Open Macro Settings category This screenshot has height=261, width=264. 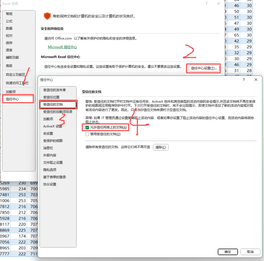[48, 133]
